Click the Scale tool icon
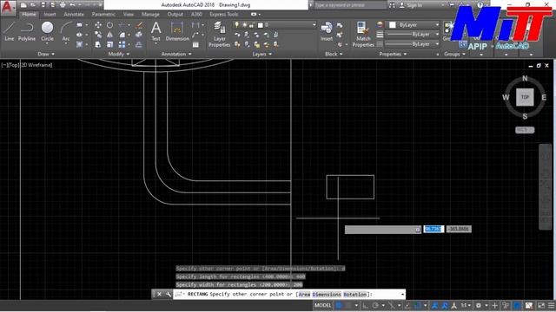 [x=110, y=44]
